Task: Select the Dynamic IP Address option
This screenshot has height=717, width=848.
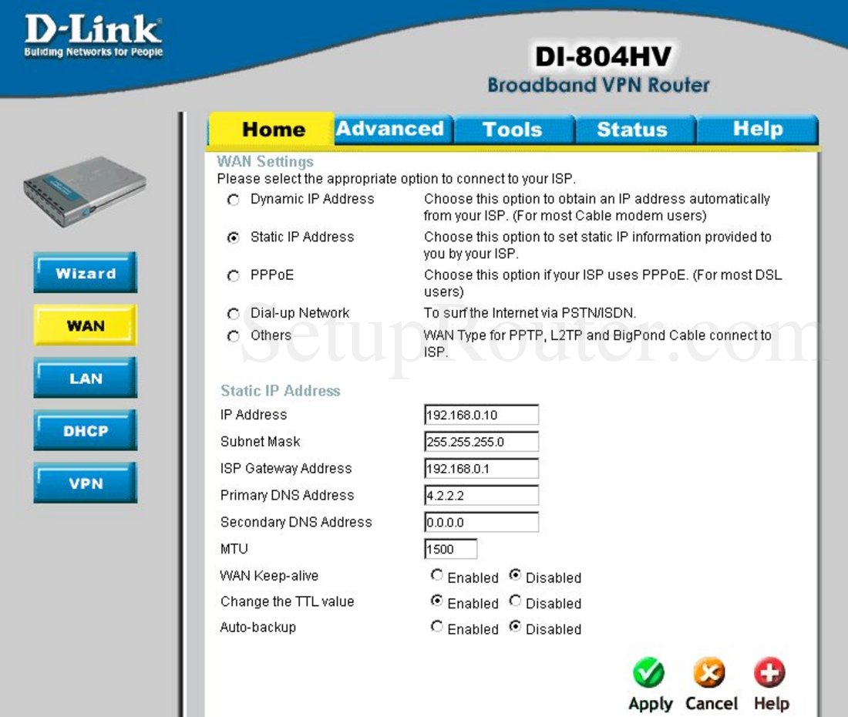Action: pyautogui.click(x=233, y=200)
